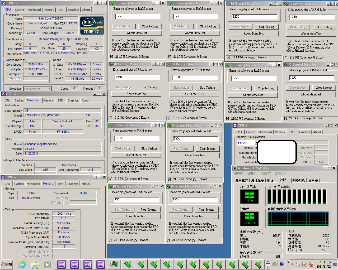Click the DRAM Frequency value 1200.1 MHz
Viewport: 338px width, 270px height.
tap(63, 214)
